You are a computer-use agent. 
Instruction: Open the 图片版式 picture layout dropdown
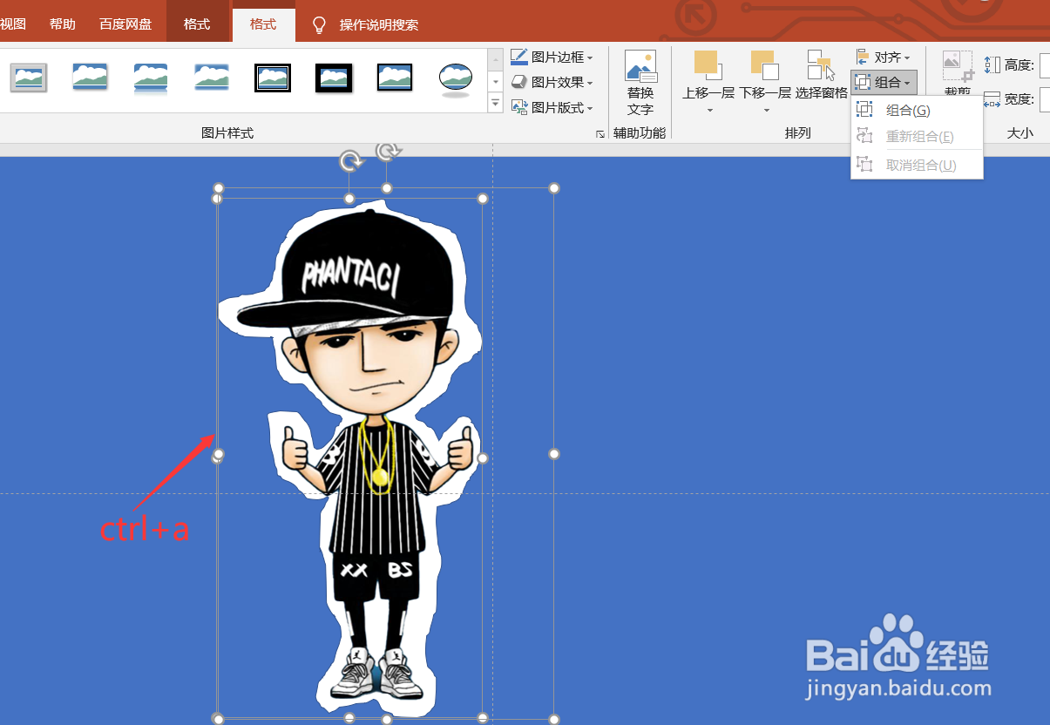[x=552, y=108]
